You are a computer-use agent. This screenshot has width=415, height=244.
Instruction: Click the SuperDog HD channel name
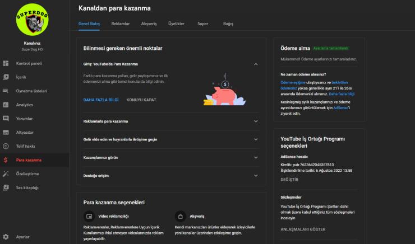click(32, 49)
